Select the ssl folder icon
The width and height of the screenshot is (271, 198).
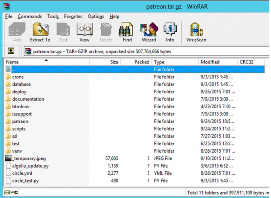tap(8, 136)
